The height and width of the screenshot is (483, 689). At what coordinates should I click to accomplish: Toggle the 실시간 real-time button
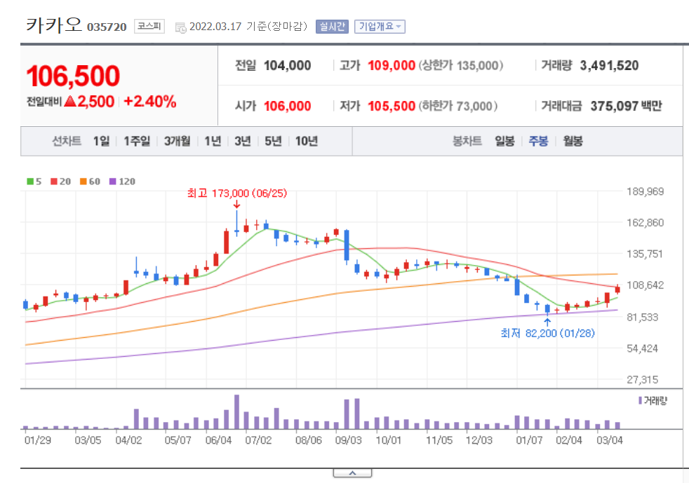(332, 27)
